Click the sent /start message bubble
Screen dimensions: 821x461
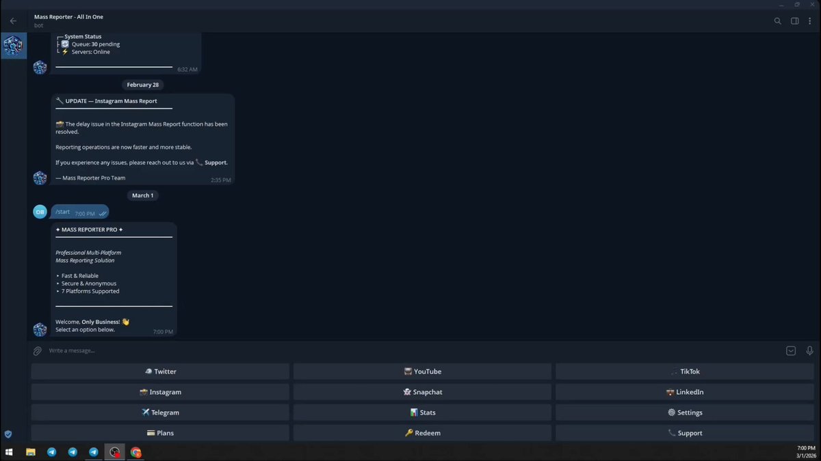click(x=80, y=212)
